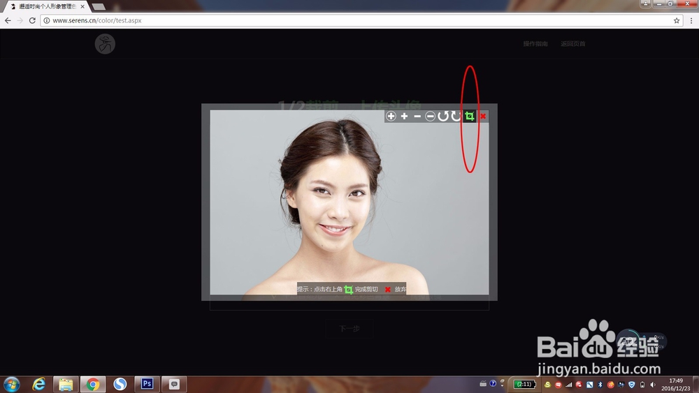Click the site info icon beside URL

pos(46,20)
